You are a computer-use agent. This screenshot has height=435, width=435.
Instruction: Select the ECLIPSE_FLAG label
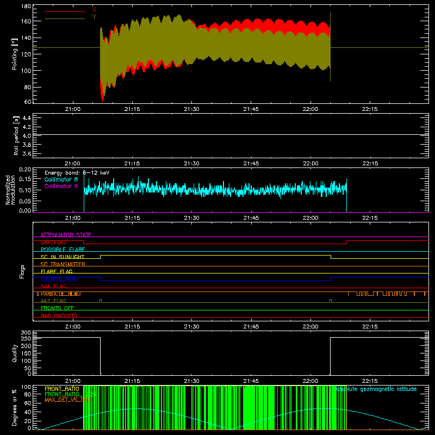[x=59, y=279]
